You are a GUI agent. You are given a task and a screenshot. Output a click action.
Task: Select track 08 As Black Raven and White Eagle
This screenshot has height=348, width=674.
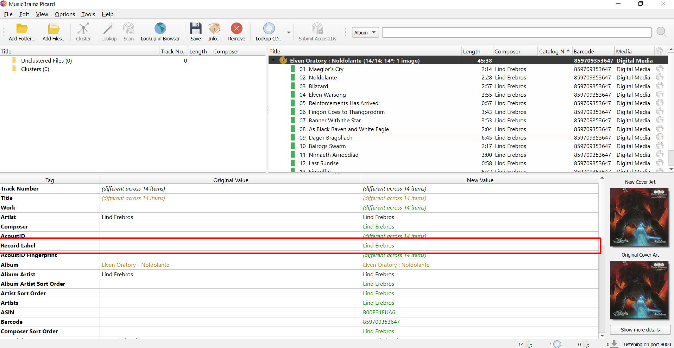point(349,129)
